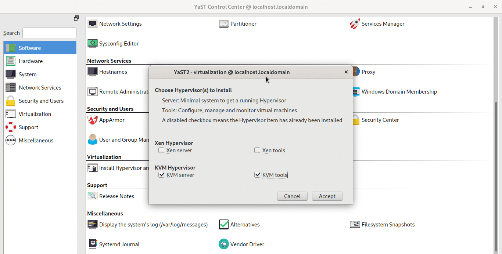Open Install Hypervisor and Tools icon

(x=93, y=168)
